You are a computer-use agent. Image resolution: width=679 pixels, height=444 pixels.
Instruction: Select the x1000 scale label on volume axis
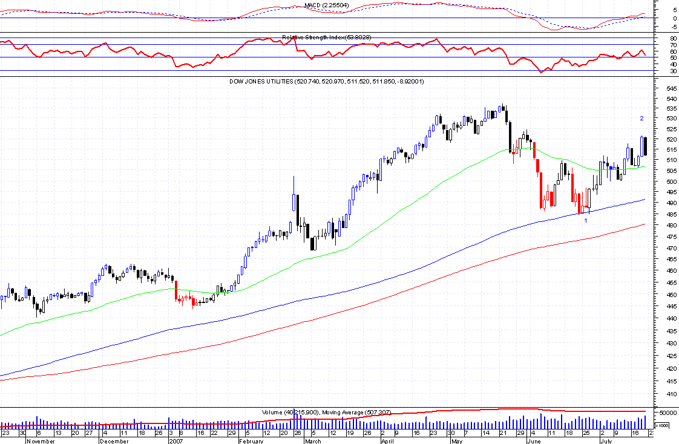(x=662, y=425)
